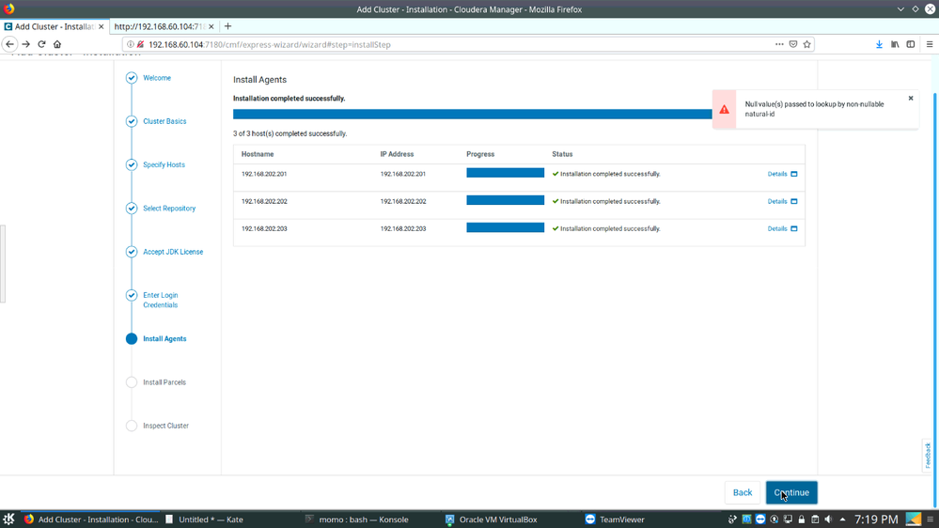Open window title bar dropdown arrow
This screenshot has width=939, height=528.
pyautogui.click(x=900, y=9)
